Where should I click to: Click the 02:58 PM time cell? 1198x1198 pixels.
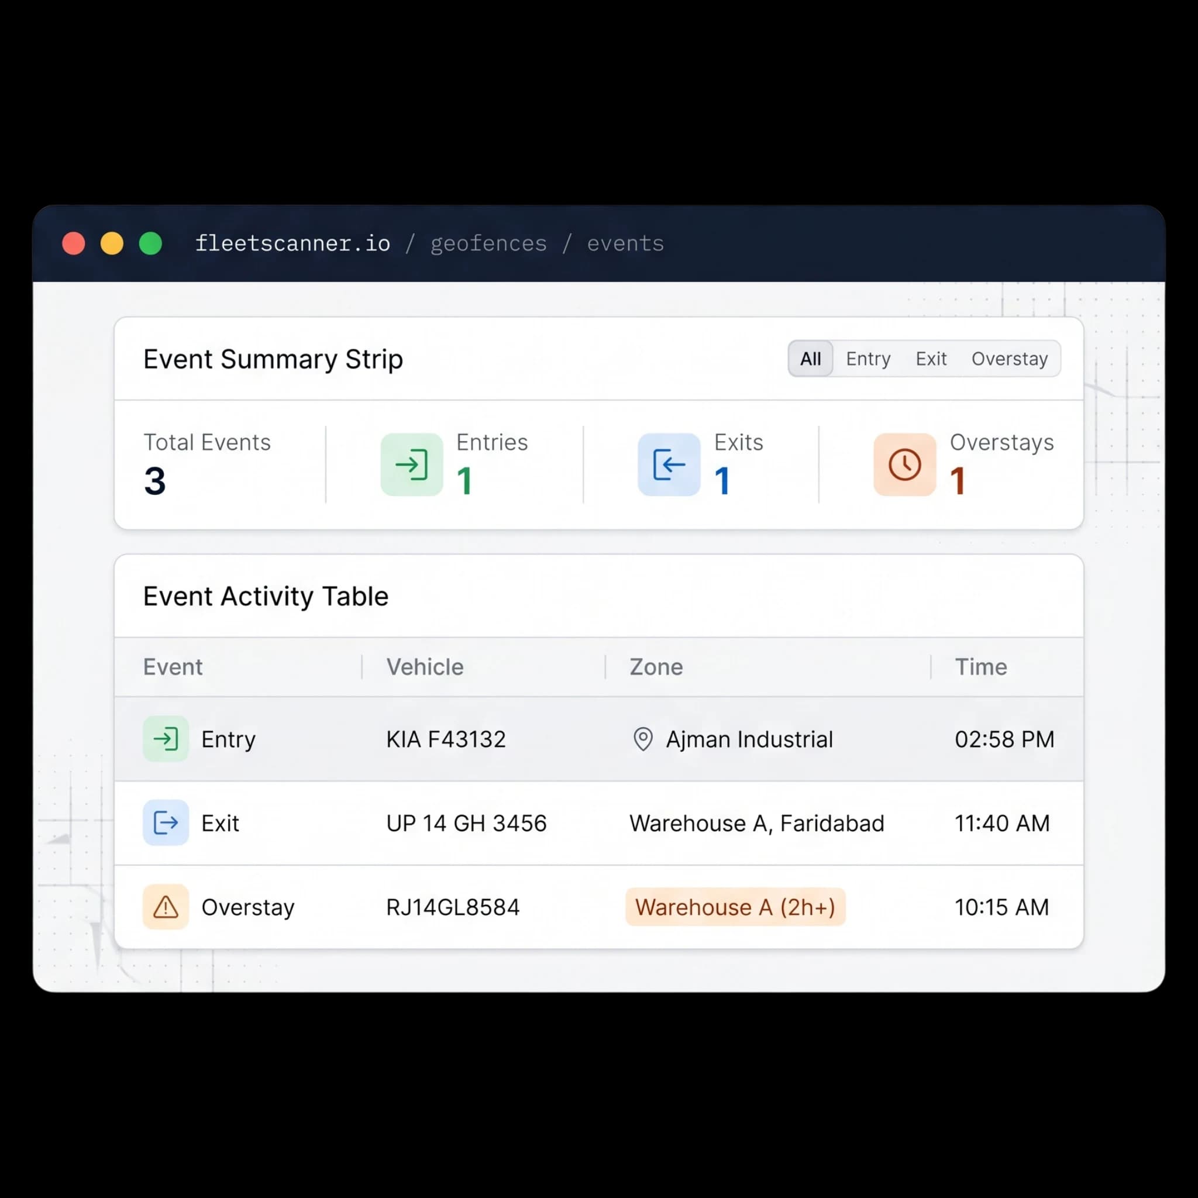click(1004, 739)
